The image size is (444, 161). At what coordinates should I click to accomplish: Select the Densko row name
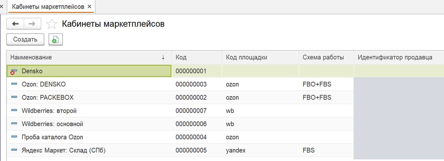32,71
